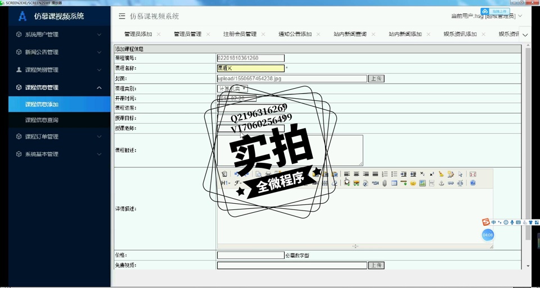Click the ordered list icon in editor
This screenshot has width=540, height=288.
click(x=385, y=174)
